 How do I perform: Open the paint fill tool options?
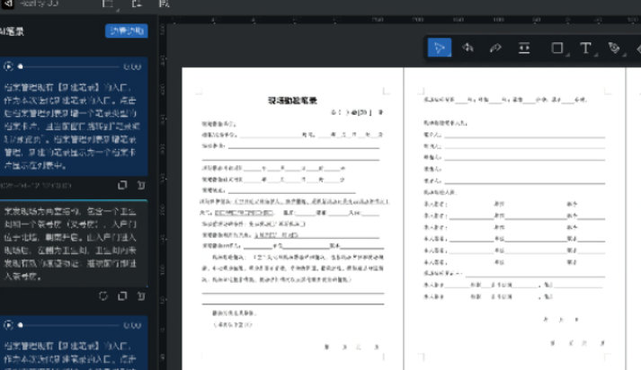coord(615,48)
